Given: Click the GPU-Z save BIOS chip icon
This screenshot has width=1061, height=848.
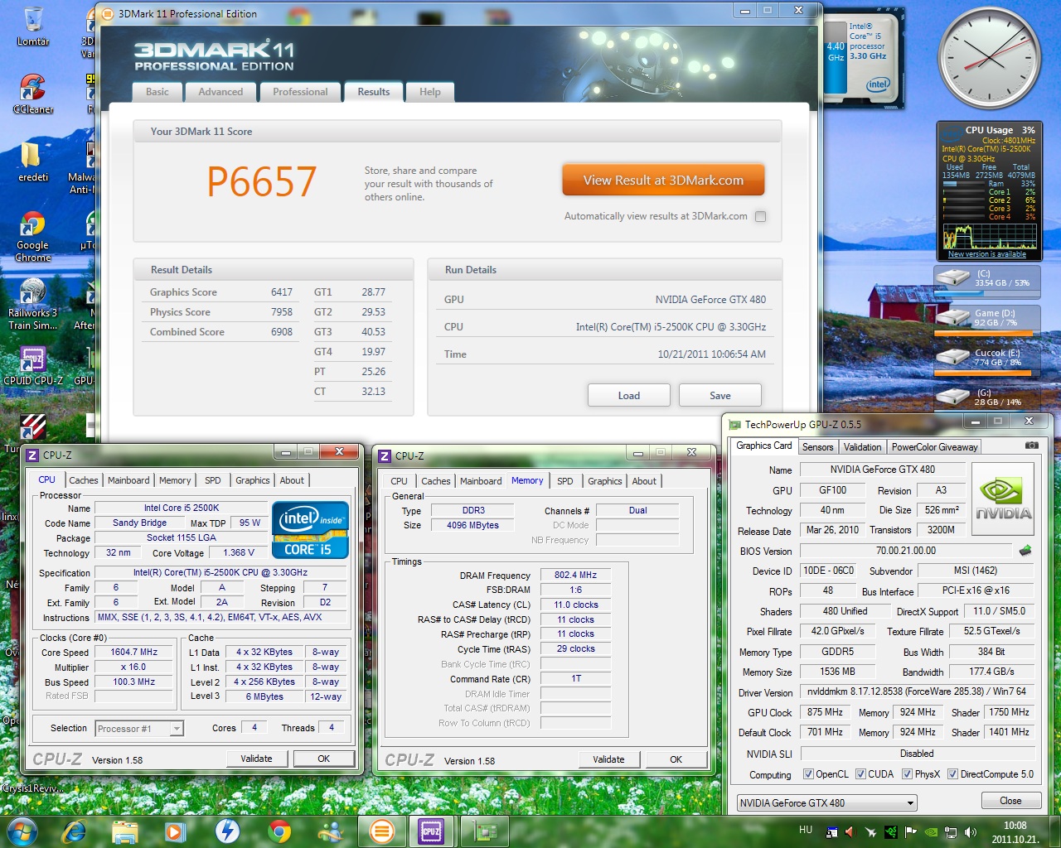Looking at the screenshot, I should (1025, 551).
